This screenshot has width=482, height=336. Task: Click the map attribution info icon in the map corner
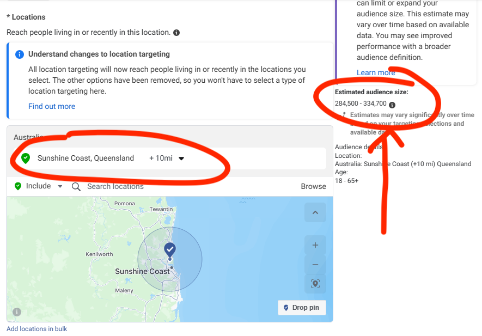[x=16, y=312]
